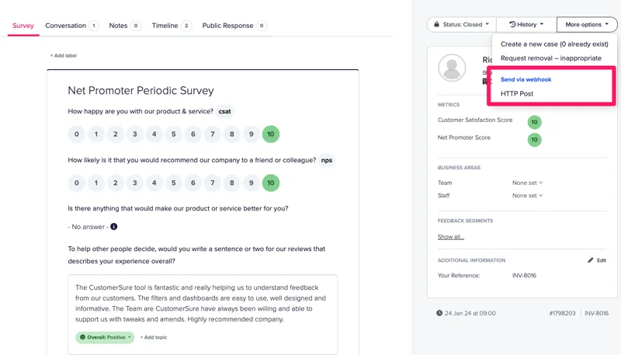Viewport: 621px width, 355px height.
Task: Click + Add topic under the review
Action: [x=154, y=338]
